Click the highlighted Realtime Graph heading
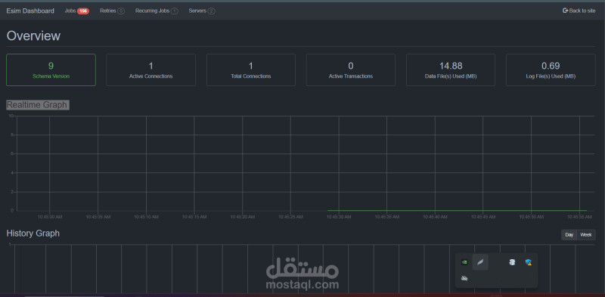 tap(37, 105)
